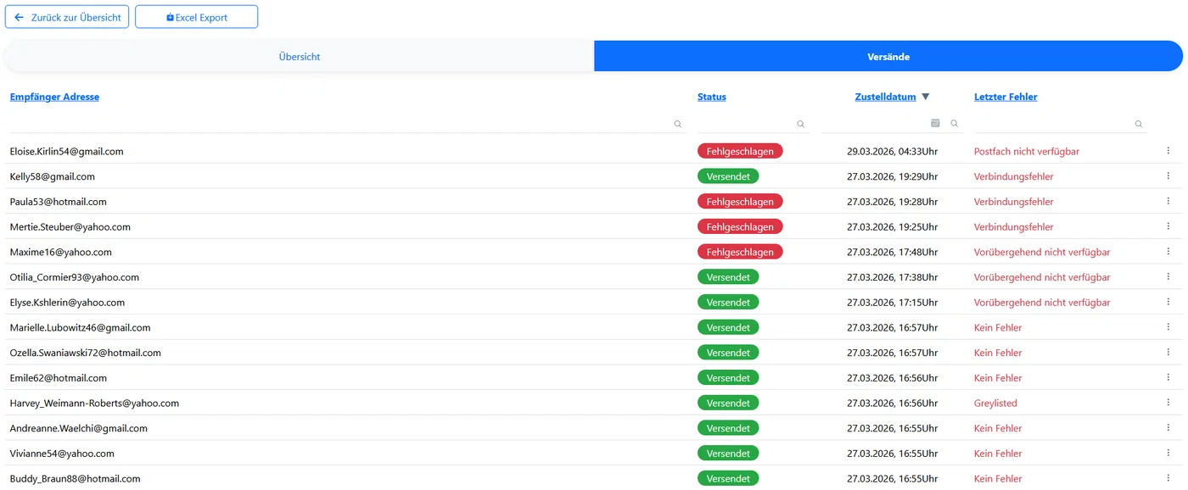This screenshot has width=1188, height=490.
Task: Go back via Zurück zur Übersicht
Action: [x=67, y=17]
